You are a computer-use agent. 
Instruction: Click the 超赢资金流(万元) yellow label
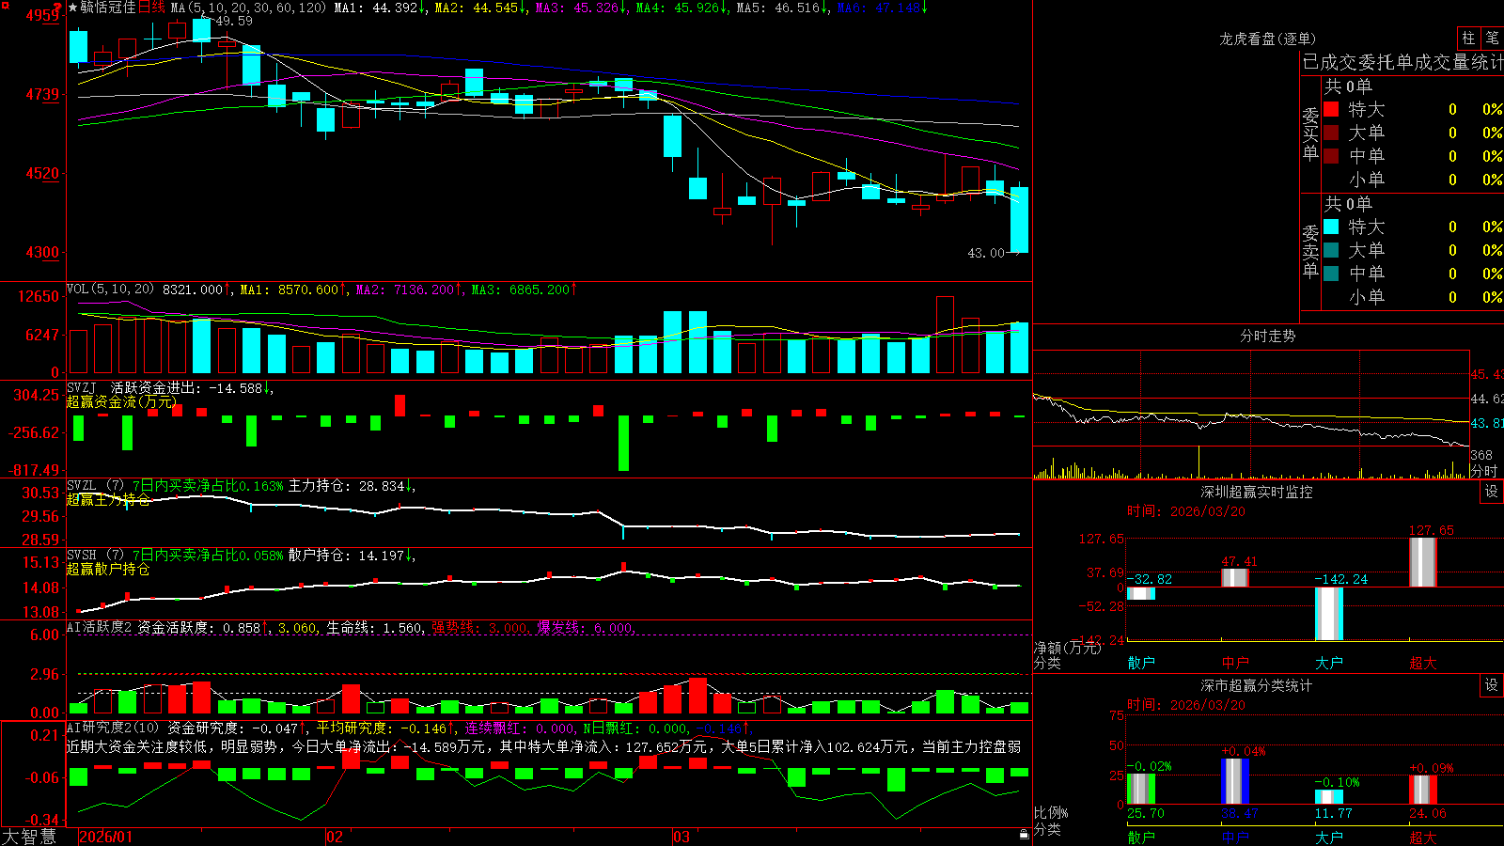121,402
